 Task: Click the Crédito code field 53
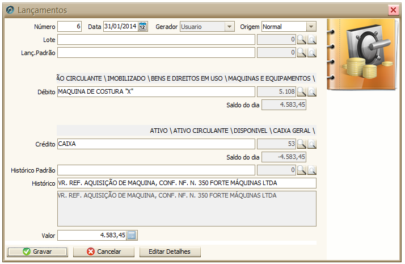pyautogui.click(x=276, y=144)
